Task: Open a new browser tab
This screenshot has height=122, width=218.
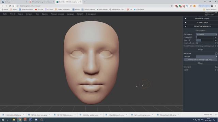Action: (85, 2)
